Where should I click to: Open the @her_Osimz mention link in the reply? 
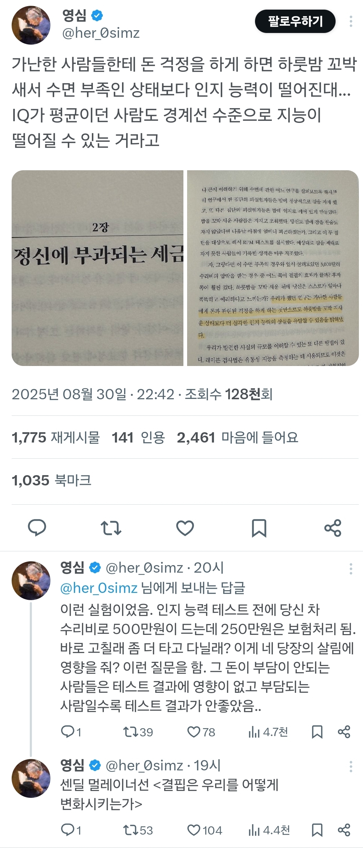[99, 588]
